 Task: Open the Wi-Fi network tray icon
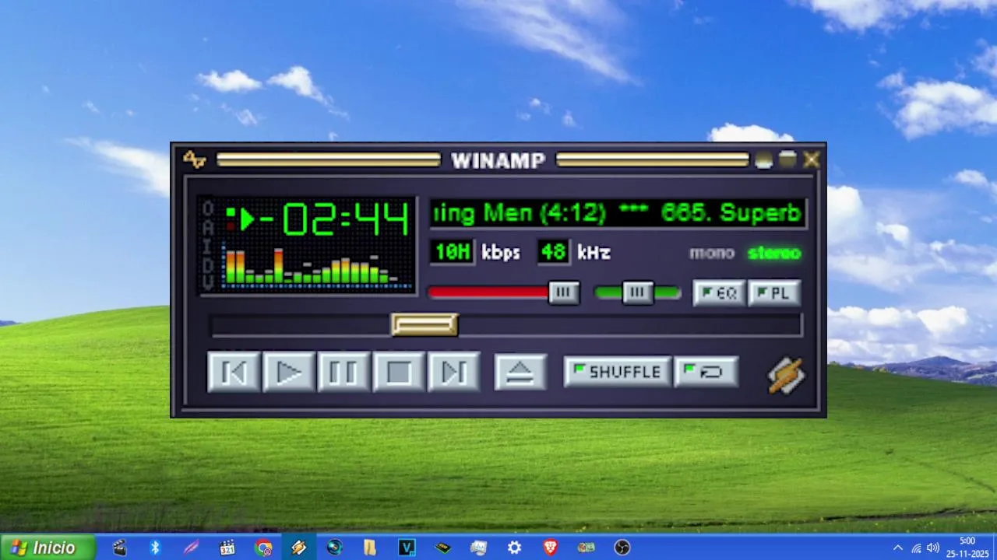tap(916, 548)
